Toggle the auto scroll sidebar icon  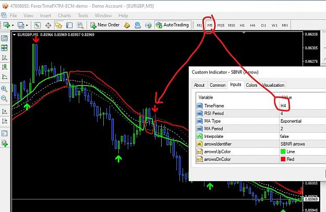point(4,111)
